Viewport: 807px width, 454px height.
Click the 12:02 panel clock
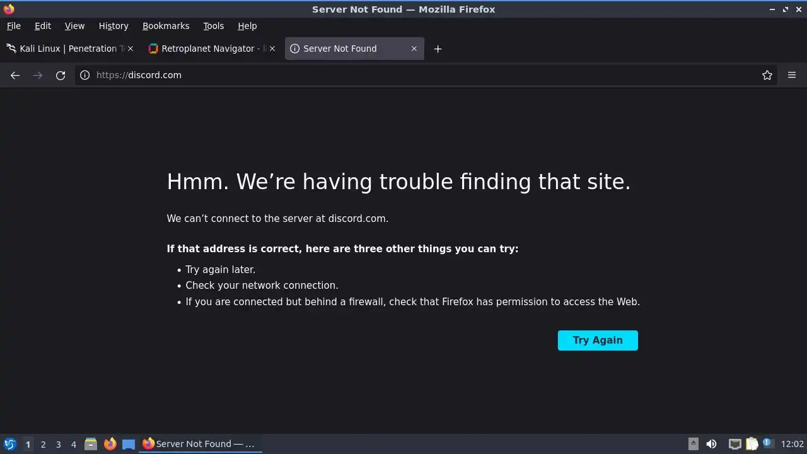coord(792,444)
